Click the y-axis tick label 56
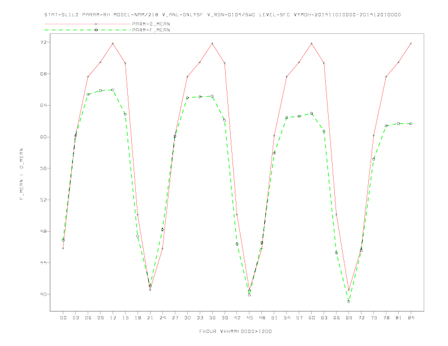This screenshot has height=346, width=448. (44, 168)
